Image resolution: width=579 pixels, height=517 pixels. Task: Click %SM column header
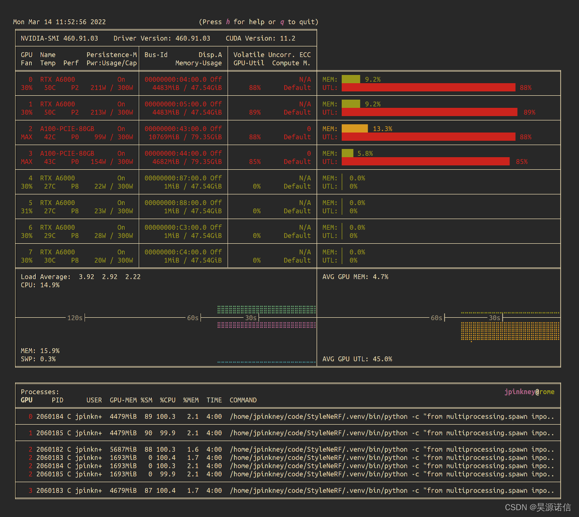click(146, 400)
